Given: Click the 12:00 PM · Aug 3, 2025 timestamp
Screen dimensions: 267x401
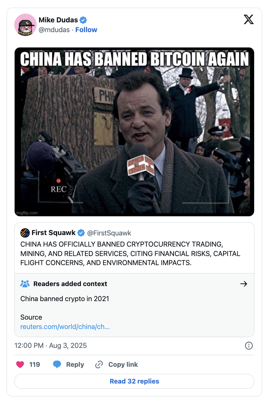Looking at the screenshot, I should 51,345.
